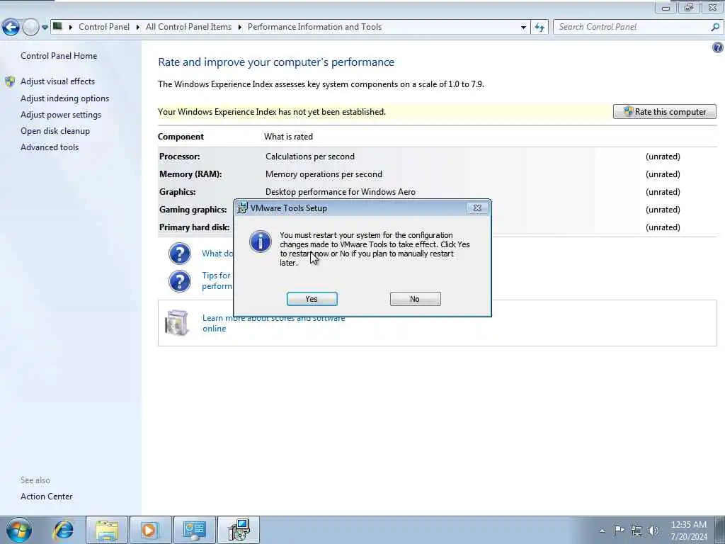Open Adjust indexing options link

(64, 98)
